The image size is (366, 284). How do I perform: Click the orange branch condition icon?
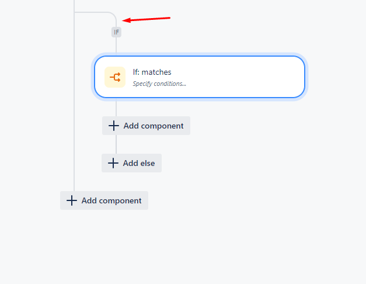click(x=115, y=77)
